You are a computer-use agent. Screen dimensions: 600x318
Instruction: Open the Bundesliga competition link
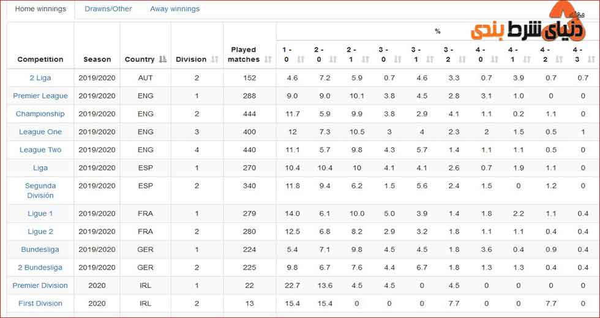click(40, 250)
